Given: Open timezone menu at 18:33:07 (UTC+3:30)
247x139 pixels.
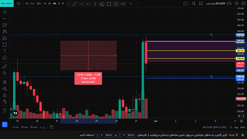Looking at the screenshot, I should [x=214, y=127].
